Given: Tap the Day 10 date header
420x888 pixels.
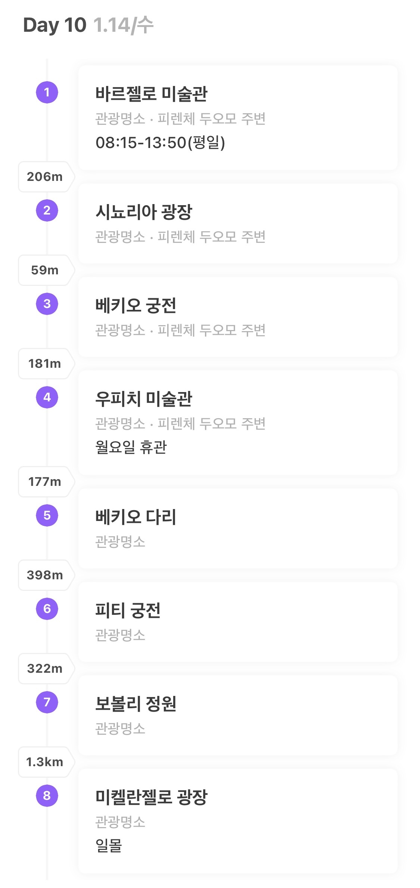Looking at the screenshot, I should coord(88,25).
